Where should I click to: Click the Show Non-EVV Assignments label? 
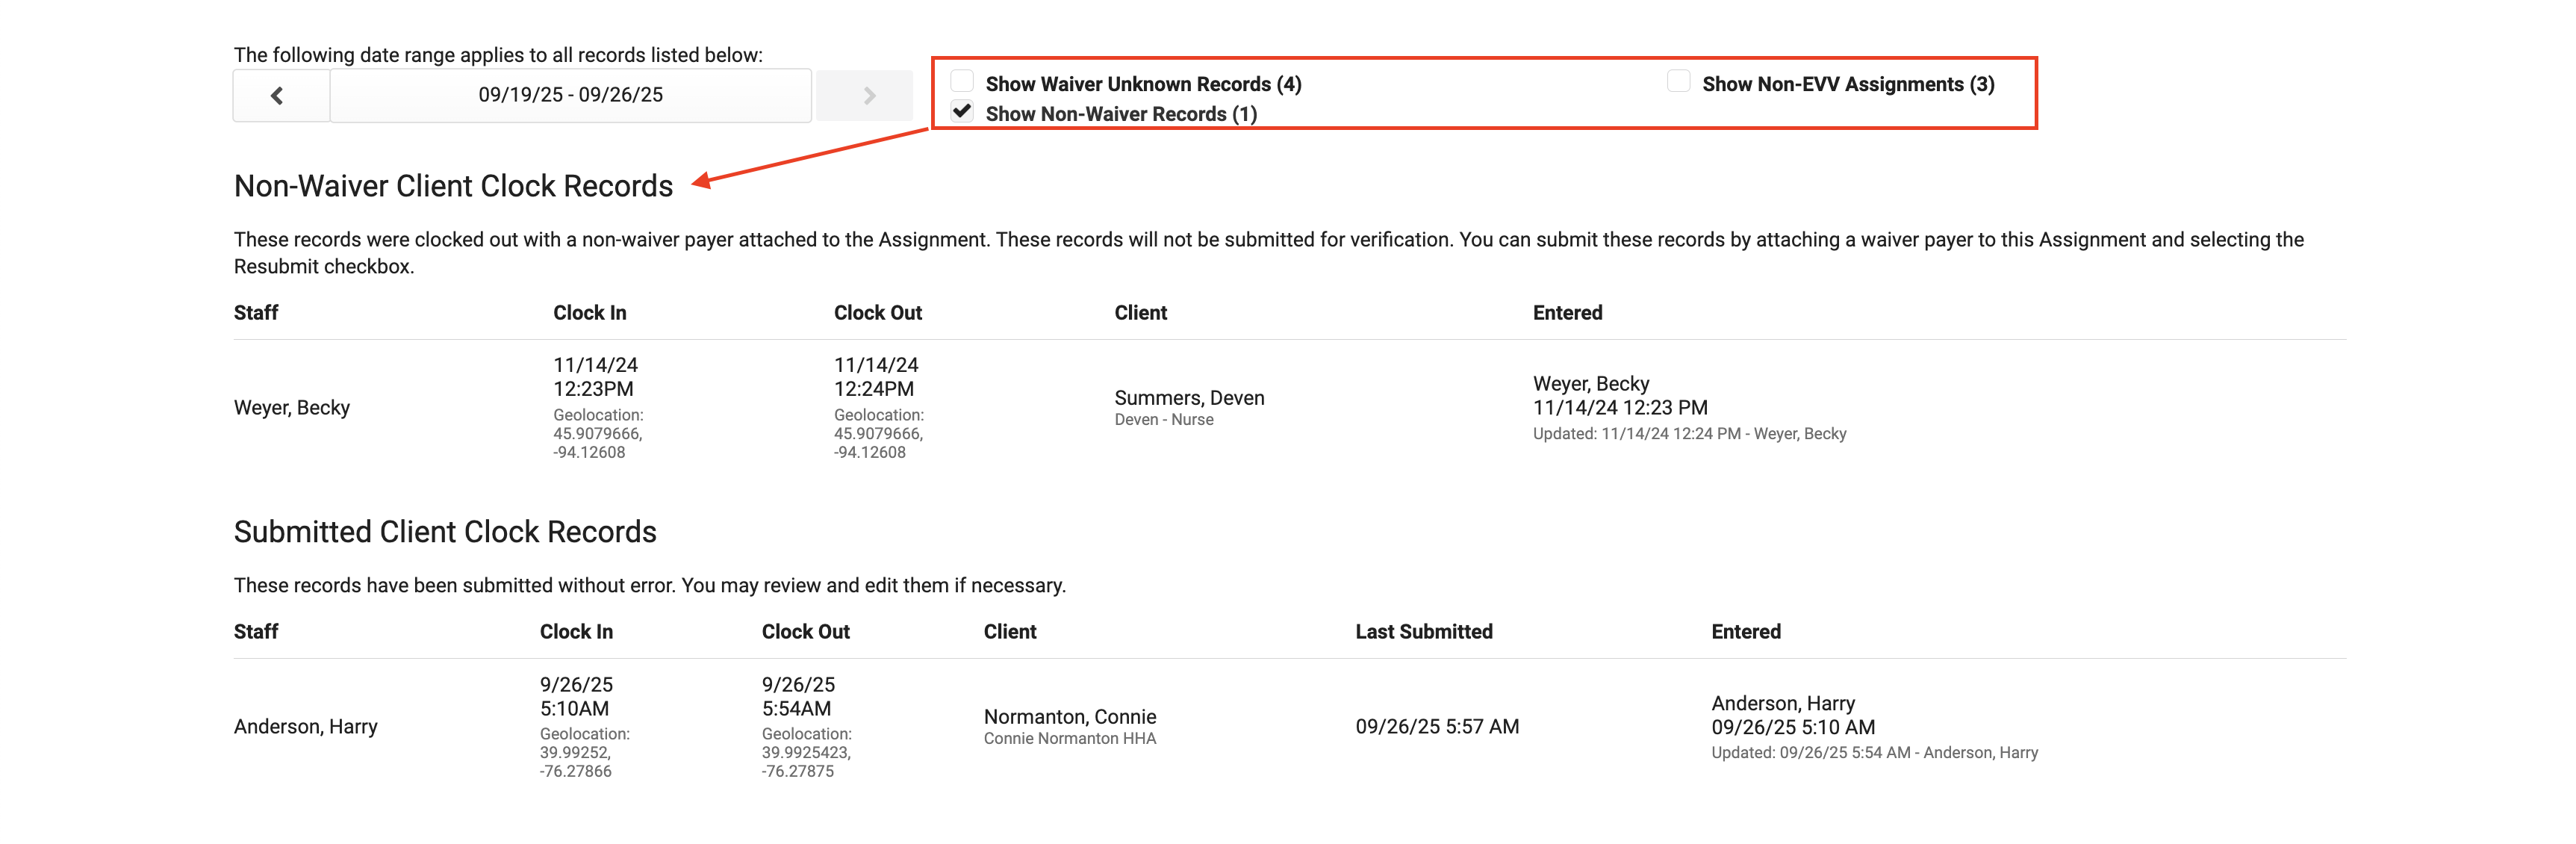click(x=1847, y=84)
